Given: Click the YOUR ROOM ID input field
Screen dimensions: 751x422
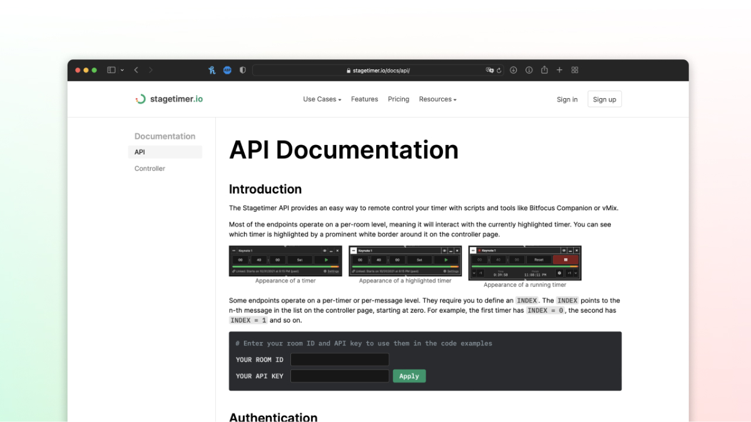Looking at the screenshot, I should pyautogui.click(x=340, y=359).
